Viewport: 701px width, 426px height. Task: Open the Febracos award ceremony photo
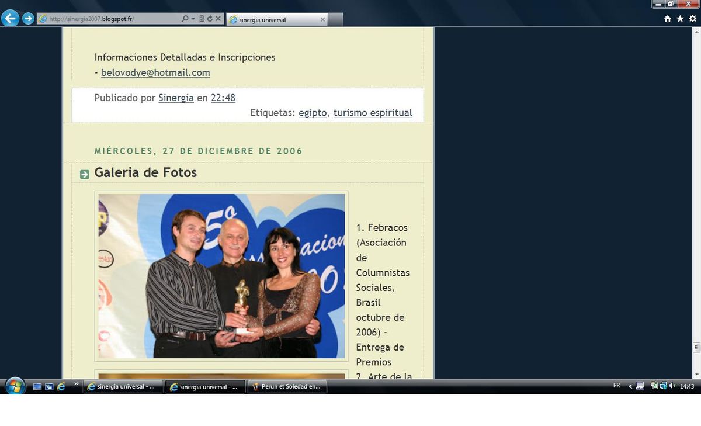(221, 276)
